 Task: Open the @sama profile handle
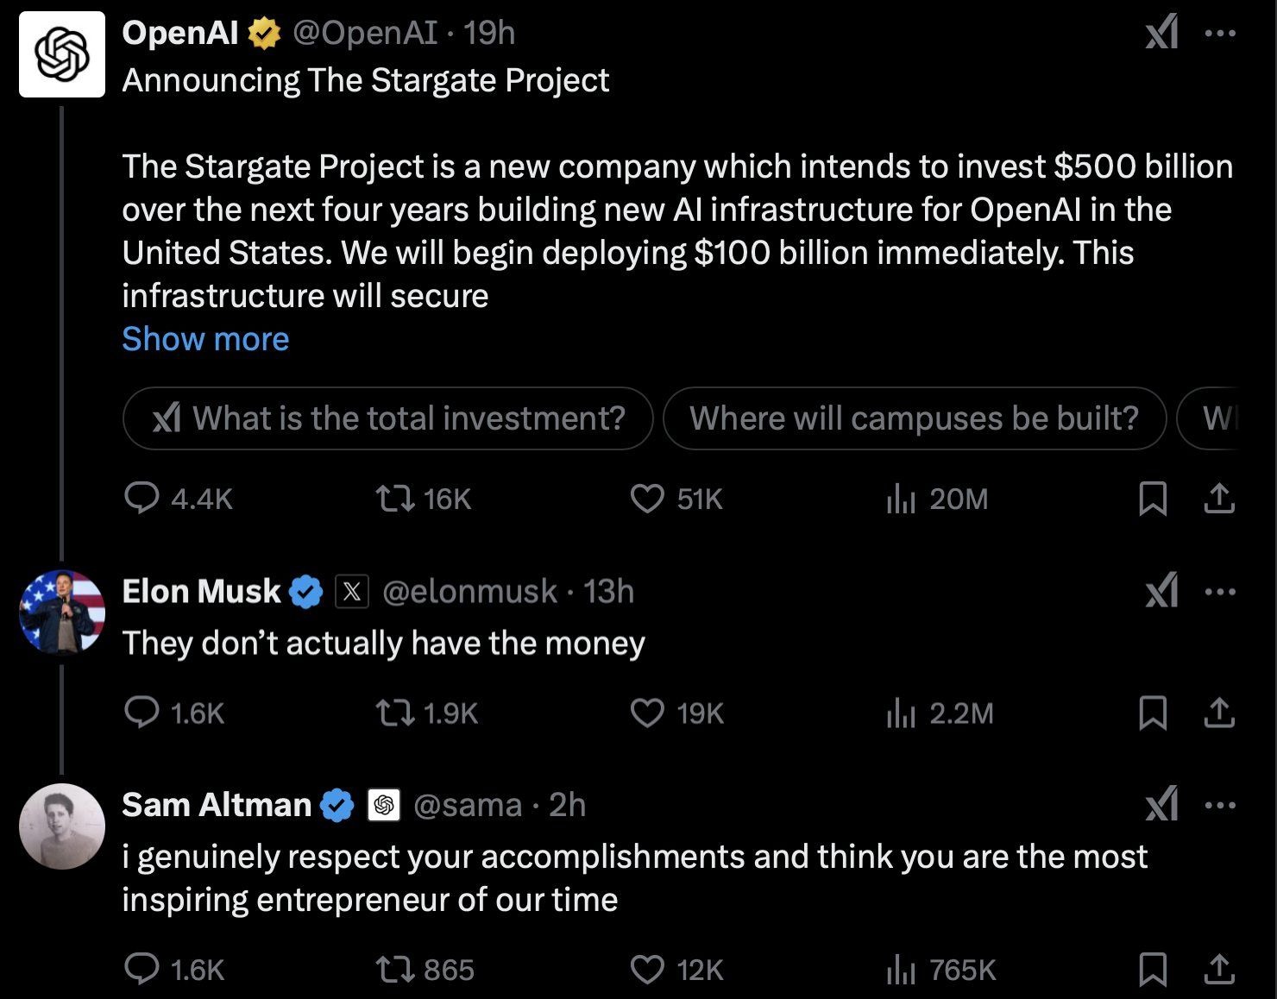tap(468, 806)
